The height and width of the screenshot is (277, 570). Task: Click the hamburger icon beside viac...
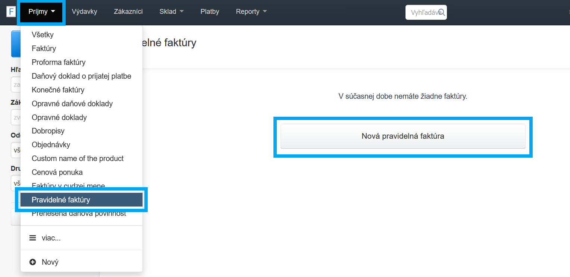(33, 238)
